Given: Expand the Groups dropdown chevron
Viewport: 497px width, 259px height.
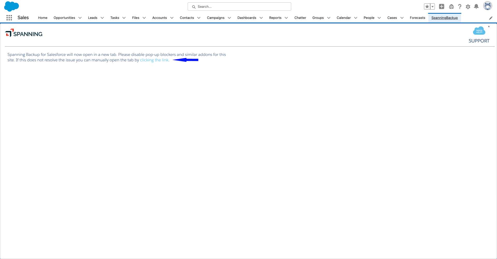Looking at the screenshot, I should click(329, 18).
